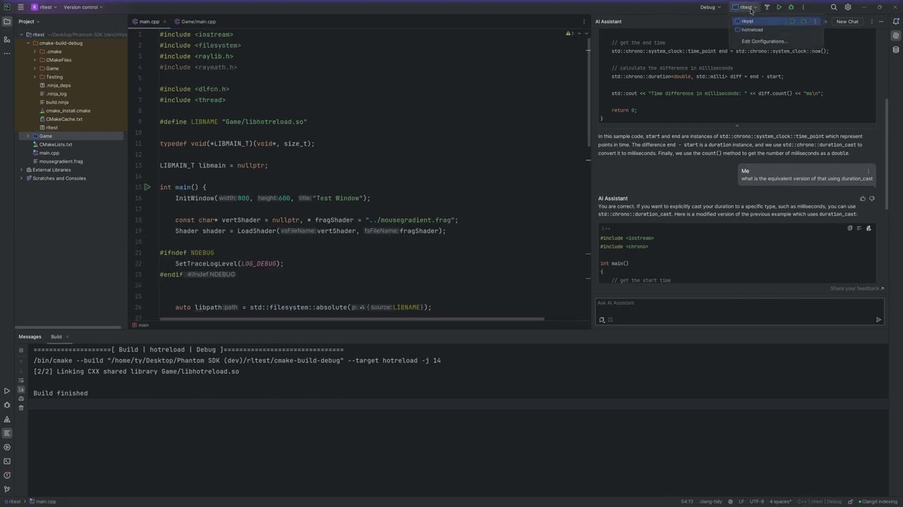Click Edit Configurations... entry
This screenshot has height=507, width=903.
tap(764, 42)
